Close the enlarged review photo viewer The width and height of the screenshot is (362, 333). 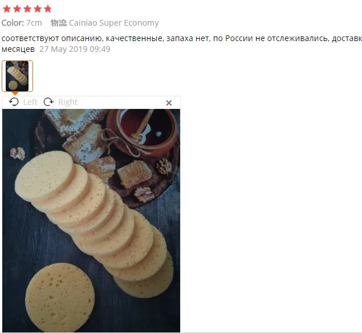click(169, 103)
